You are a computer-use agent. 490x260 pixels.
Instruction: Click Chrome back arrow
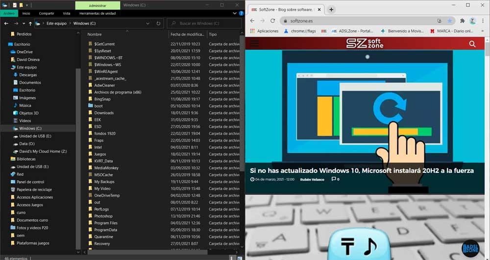[252, 21]
